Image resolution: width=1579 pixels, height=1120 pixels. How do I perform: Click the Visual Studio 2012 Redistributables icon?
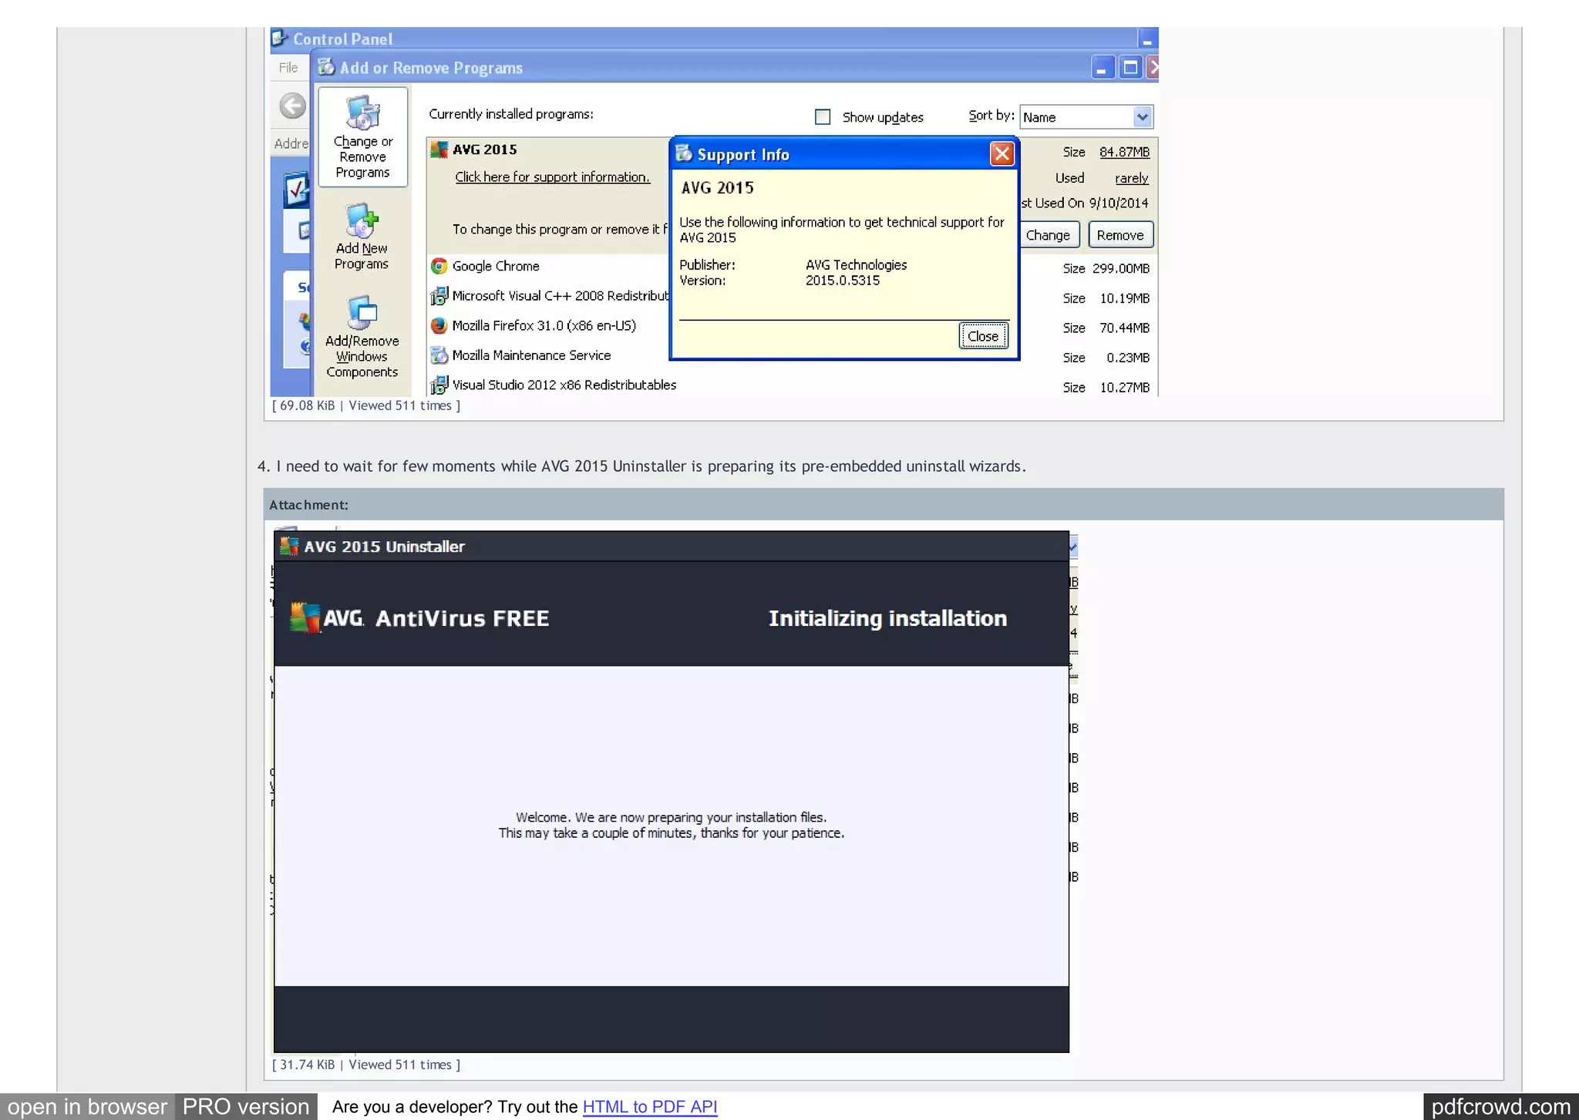pyautogui.click(x=439, y=385)
